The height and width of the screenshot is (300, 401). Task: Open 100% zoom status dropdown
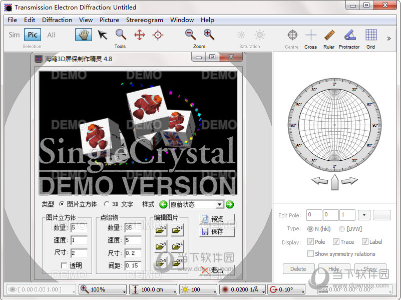[x=103, y=289]
